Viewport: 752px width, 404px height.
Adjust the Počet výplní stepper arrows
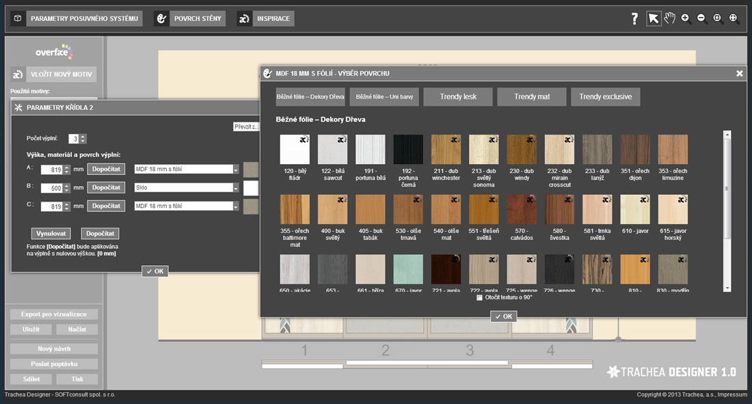pyautogui.click(x=83, y=139)
